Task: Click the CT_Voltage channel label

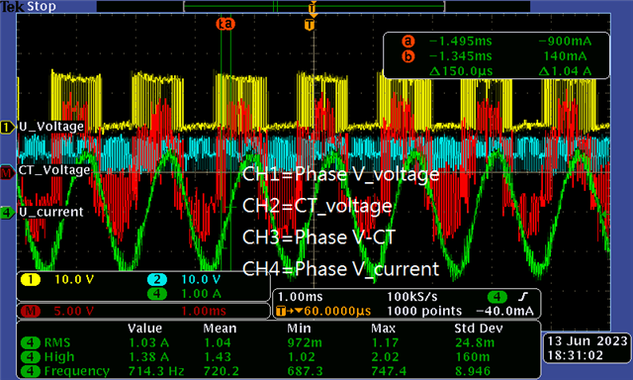Action: 54,170
